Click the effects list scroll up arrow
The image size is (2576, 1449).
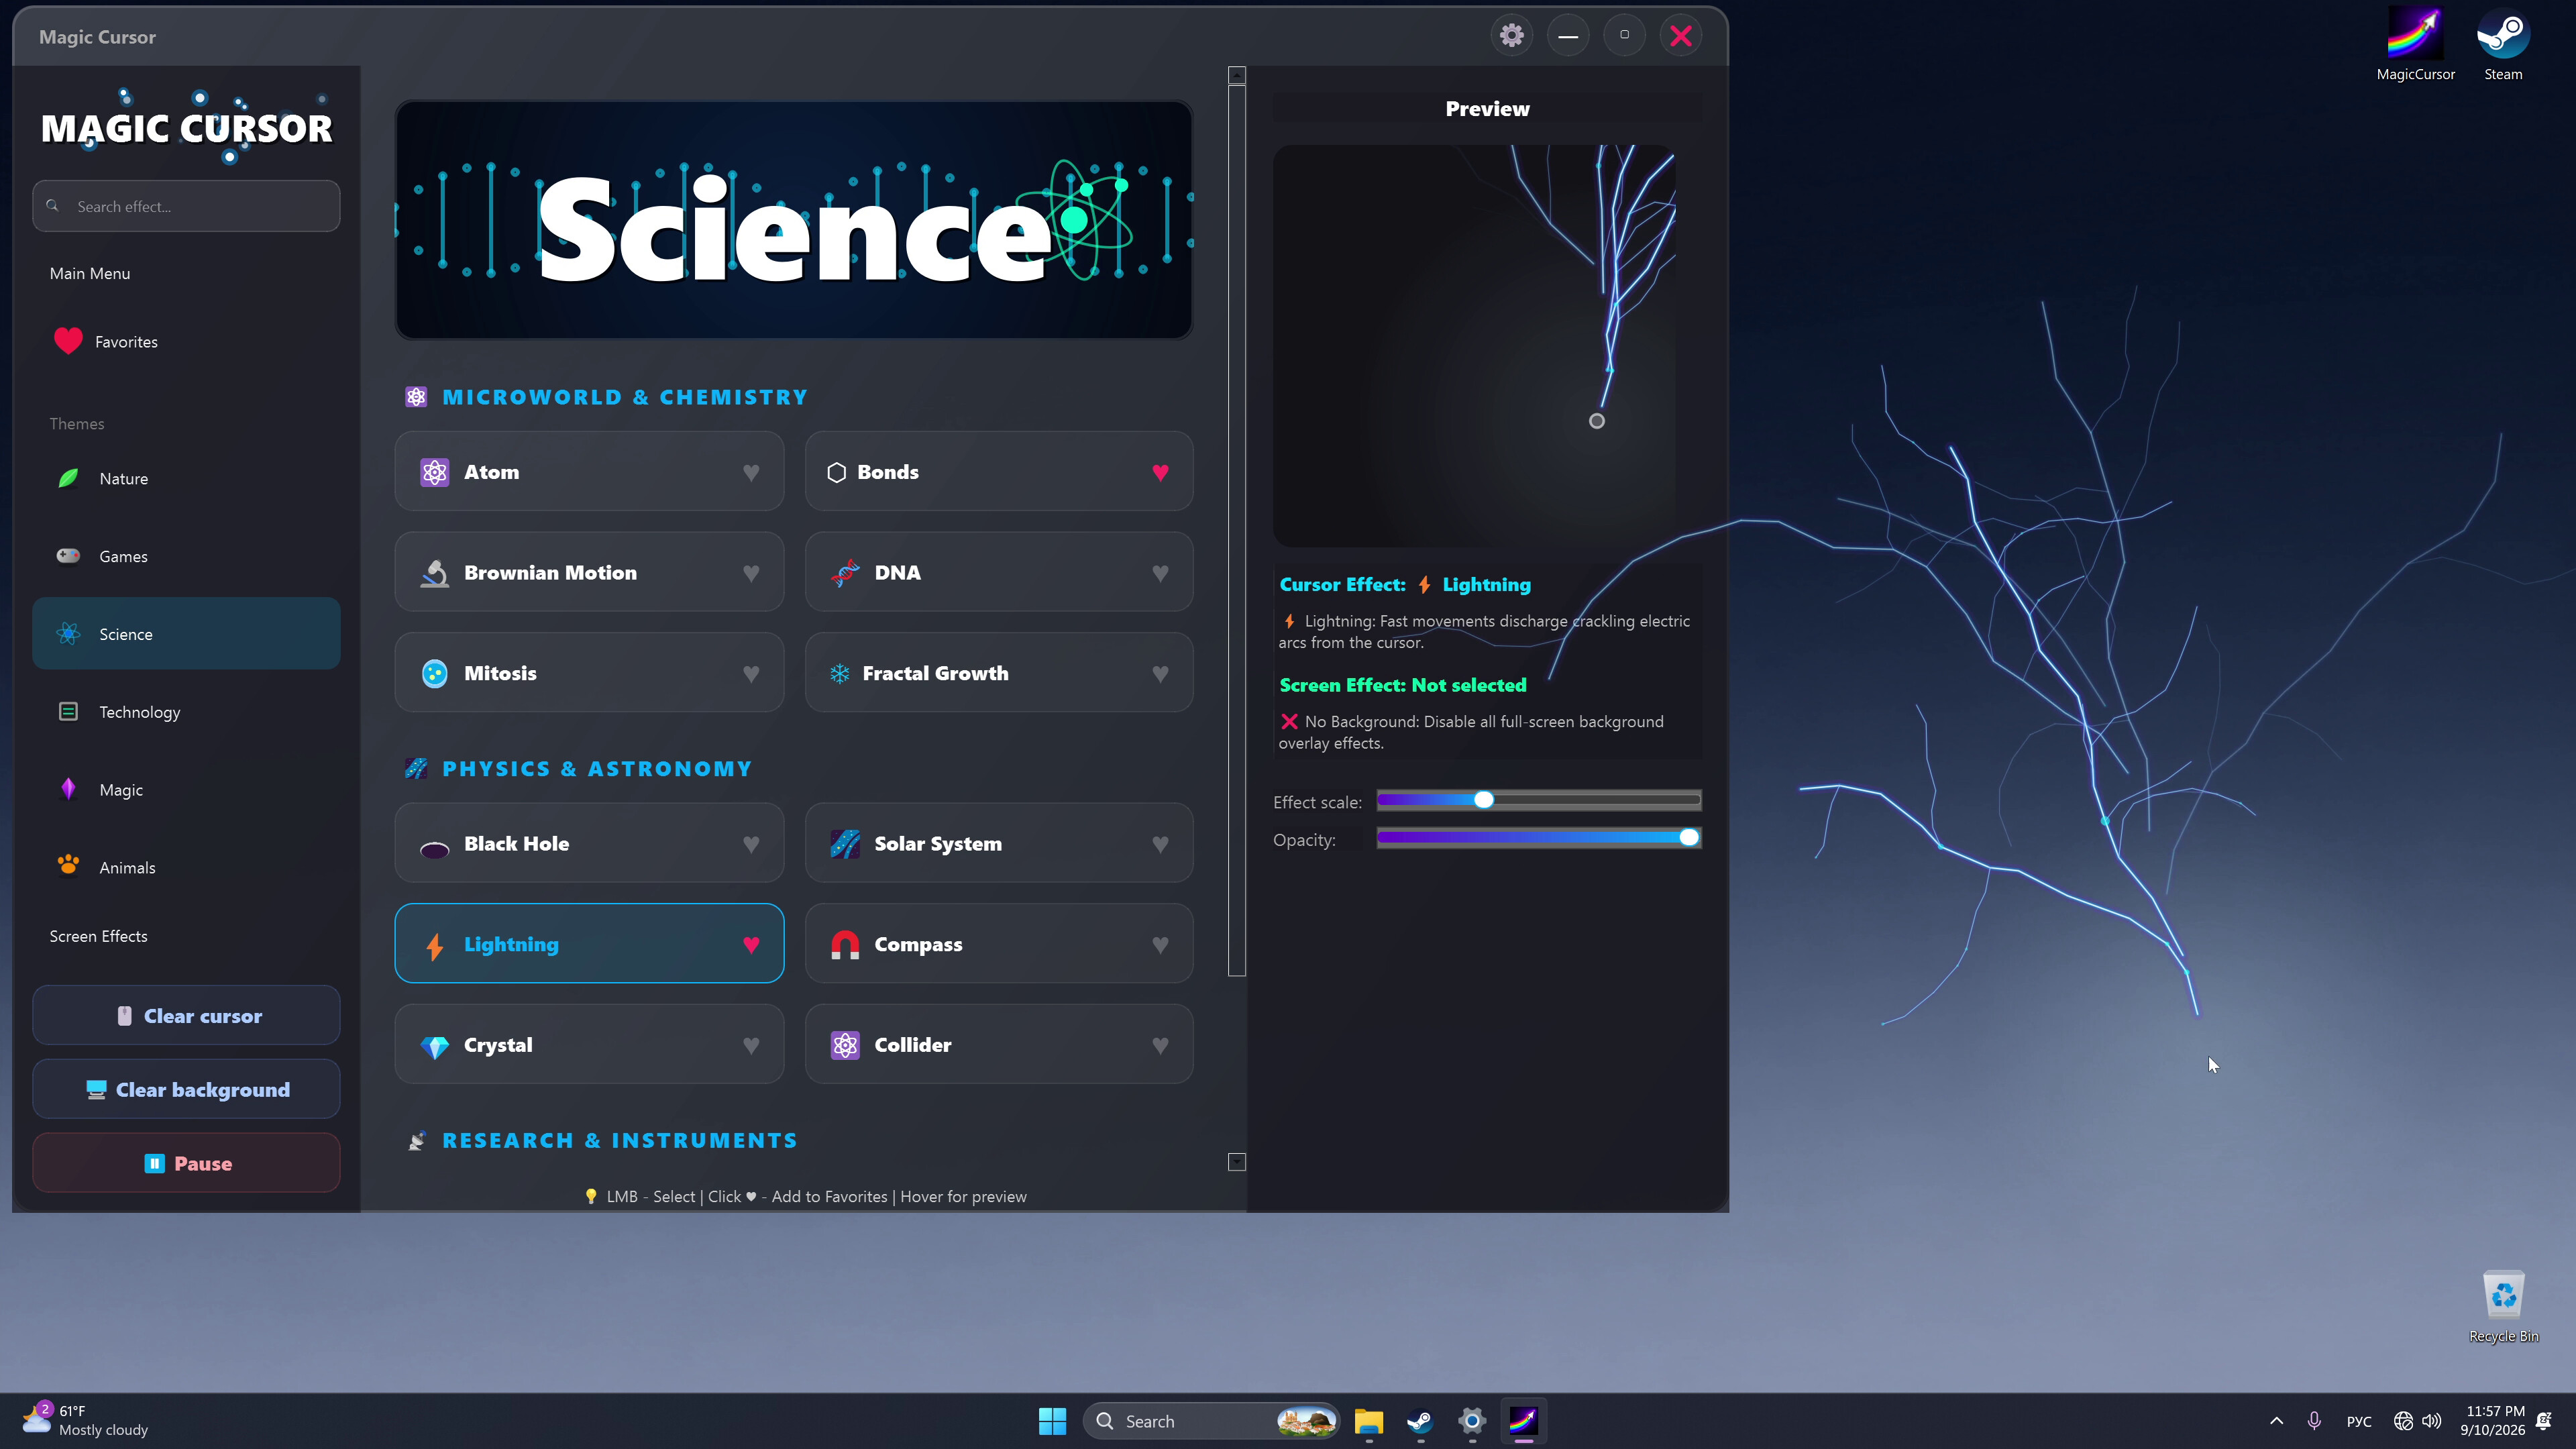(1237, 75)
